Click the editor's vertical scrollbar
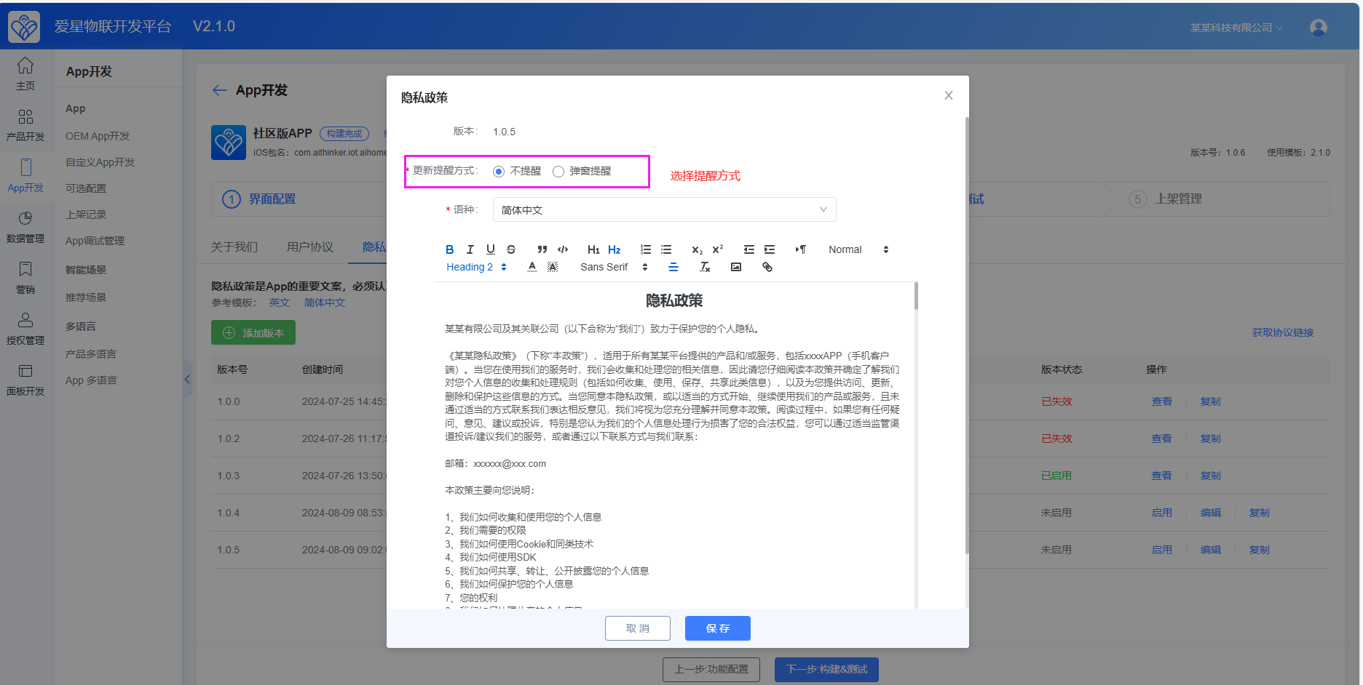 [916, 296]
